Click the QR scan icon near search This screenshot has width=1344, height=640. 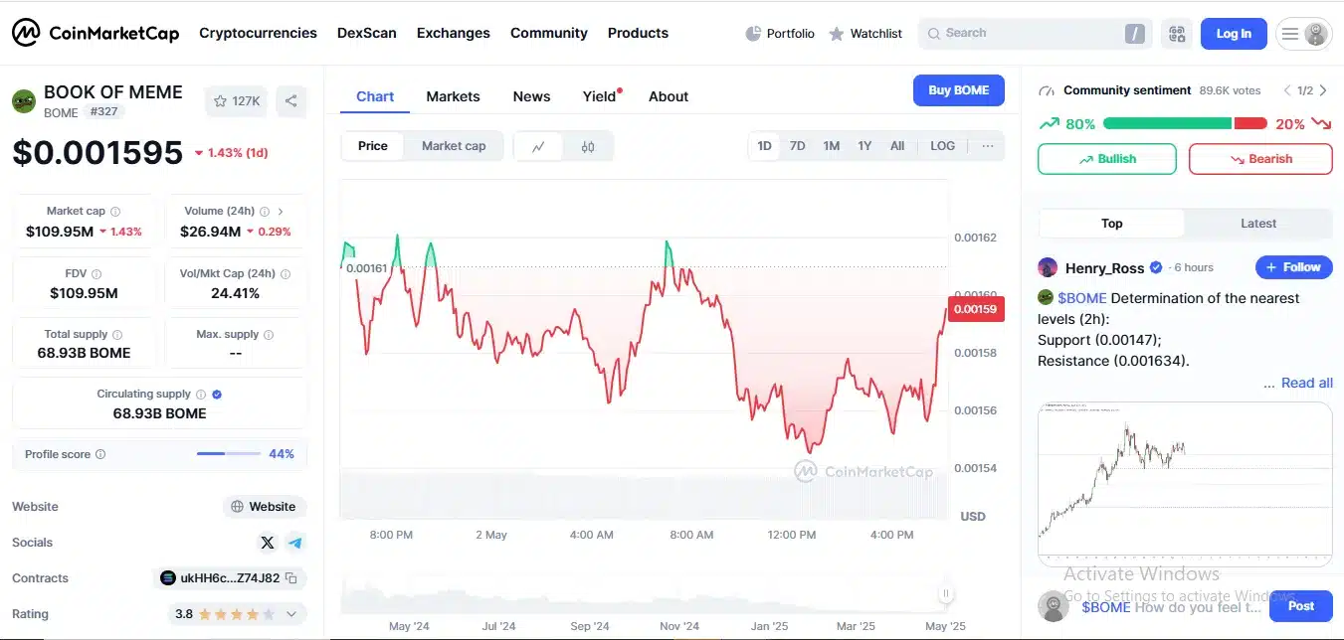click(1177, 34)
